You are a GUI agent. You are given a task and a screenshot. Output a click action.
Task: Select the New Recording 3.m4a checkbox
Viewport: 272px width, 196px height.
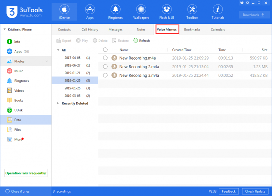tap(105, 75)
